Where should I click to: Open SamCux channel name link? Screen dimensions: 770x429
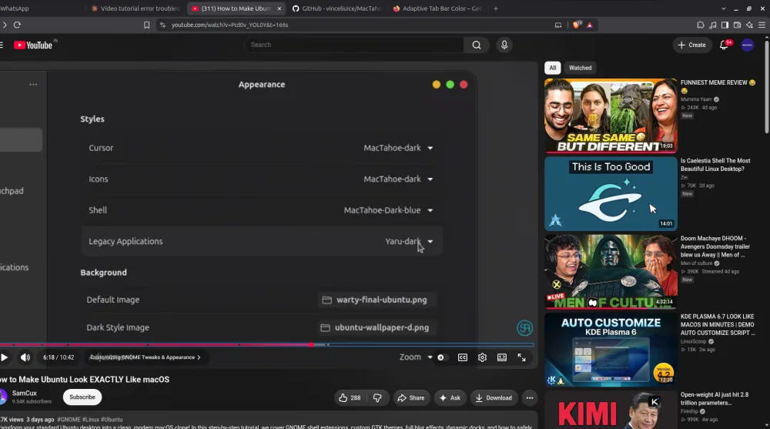tap(24, 393)
